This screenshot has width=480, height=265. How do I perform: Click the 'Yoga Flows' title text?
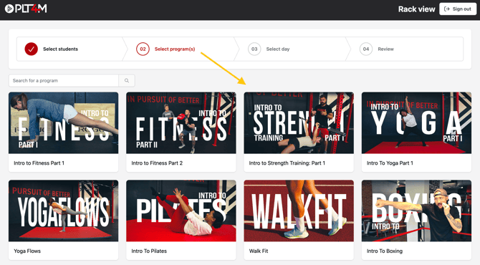coord(27,251)
